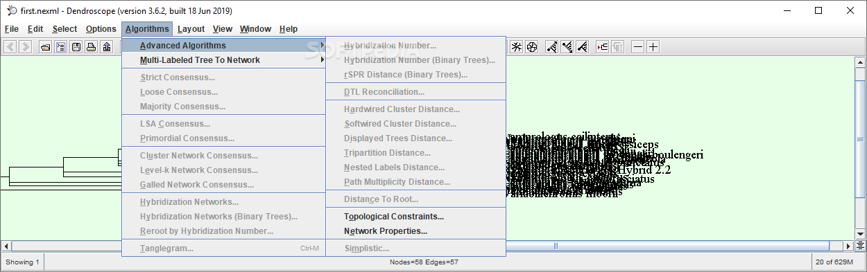
Task: Click the Open file folder icon
Action: click(x=46, y=47)
